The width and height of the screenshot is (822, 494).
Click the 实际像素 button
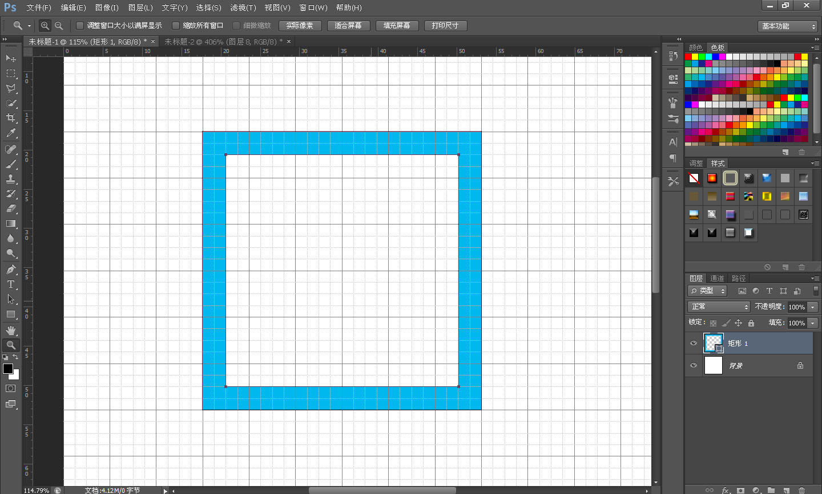(x=300, y=26)
